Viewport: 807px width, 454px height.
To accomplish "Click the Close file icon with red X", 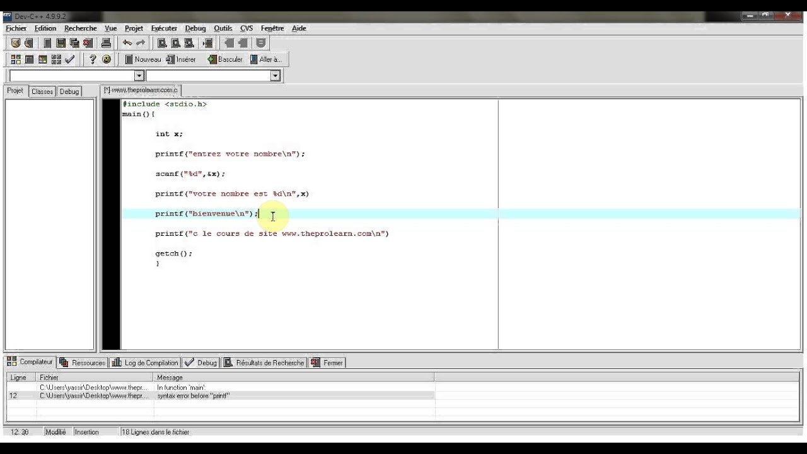I will pyautogui.click(x=88, y=43).
